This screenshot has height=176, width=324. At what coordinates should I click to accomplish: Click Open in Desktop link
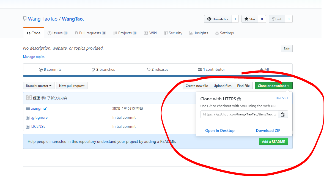(x=220, y=130)
